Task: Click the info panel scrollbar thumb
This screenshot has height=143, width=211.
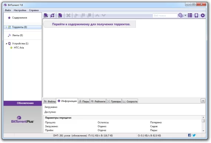Action: (203, 120)
